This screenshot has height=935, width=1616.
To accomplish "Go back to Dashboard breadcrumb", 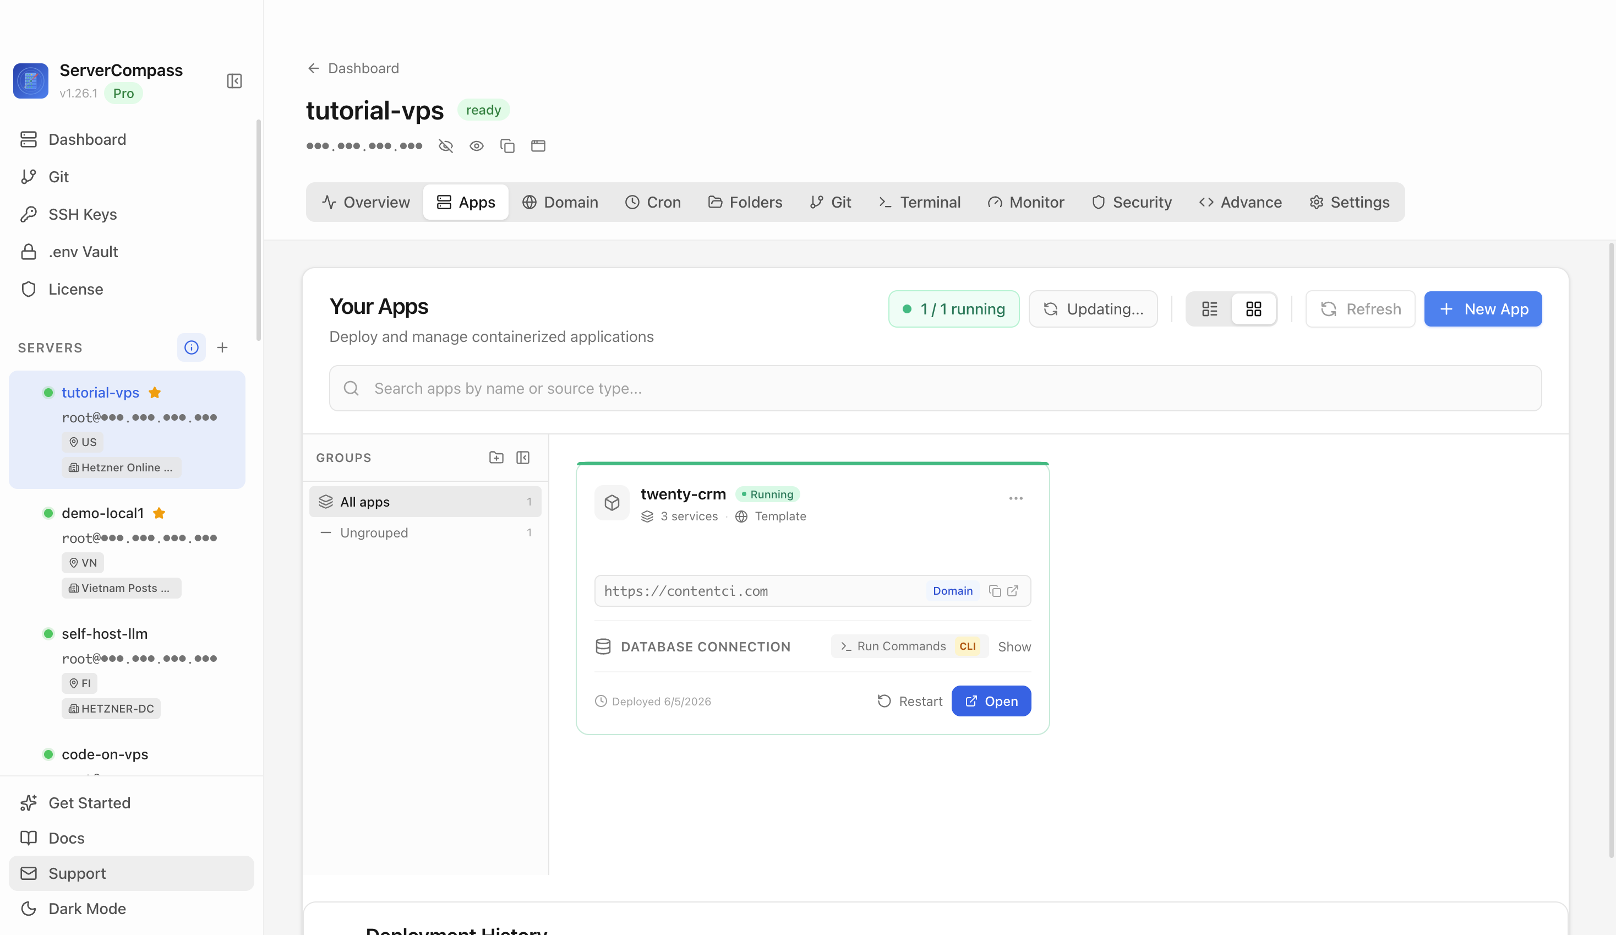I will point(353,68).
